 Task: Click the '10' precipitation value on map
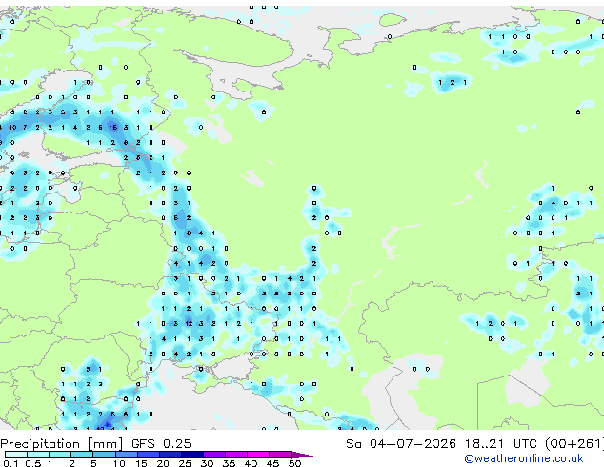tap(12, 127)
